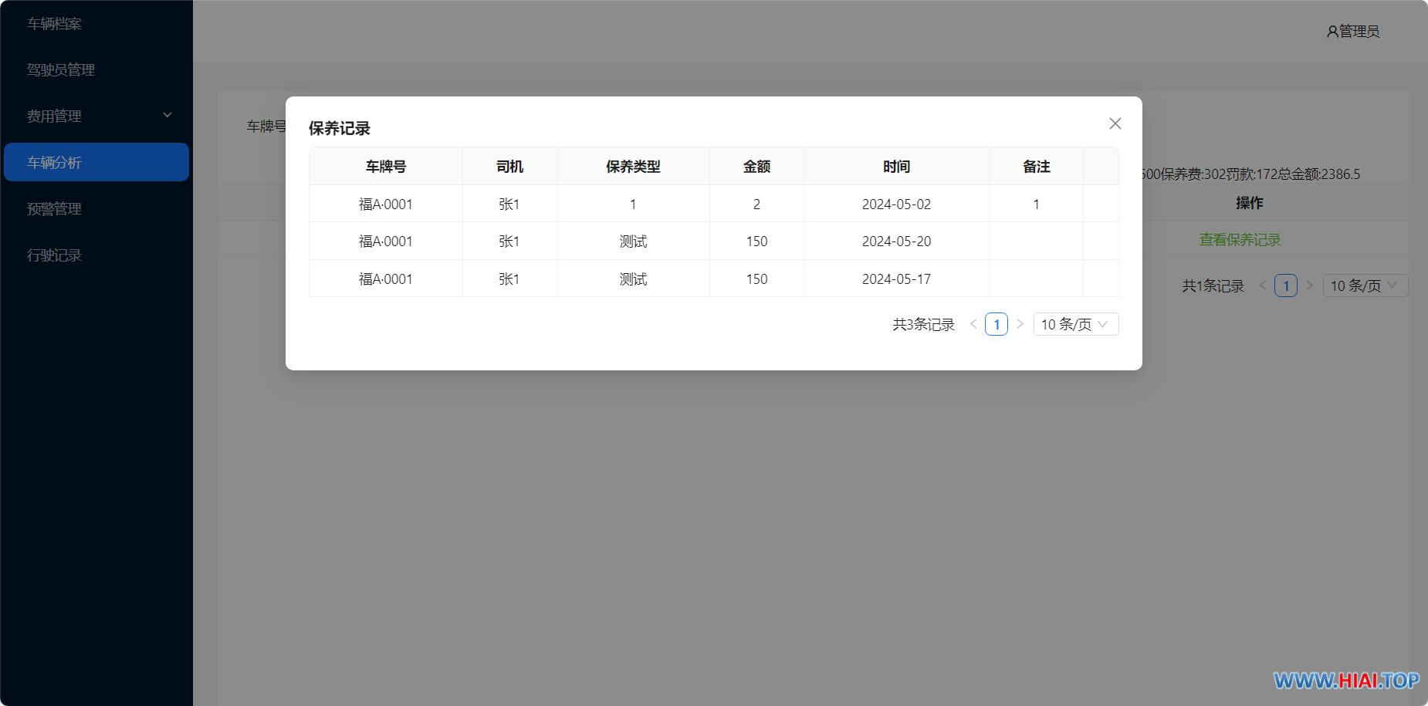Select page 1 in dialog pagination
The height and width of the screenshot is (706, 1428).
(x=997, y=324)
